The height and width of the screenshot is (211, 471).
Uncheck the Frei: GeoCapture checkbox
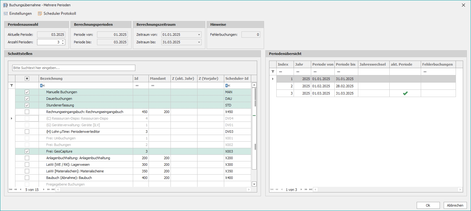coord(27,151)
